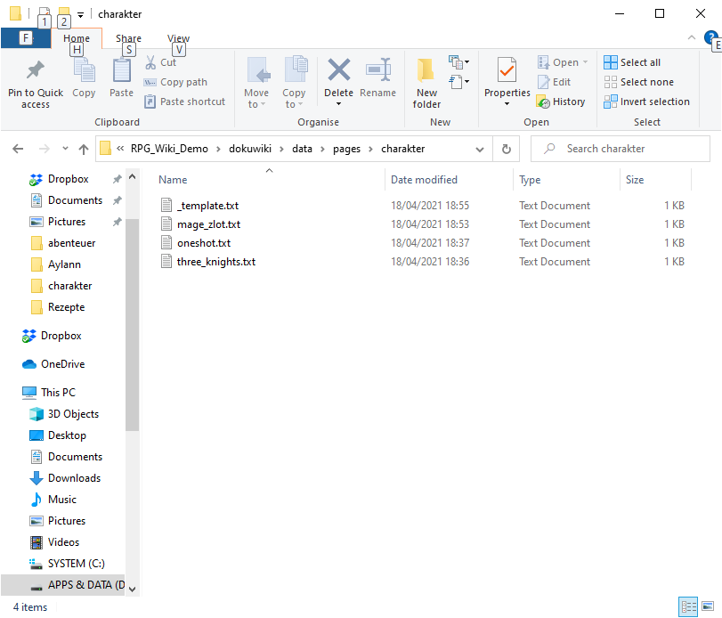This screenshot has width=722, height=618.
Task: Open the Copy to menu
Action: (294, 83)
